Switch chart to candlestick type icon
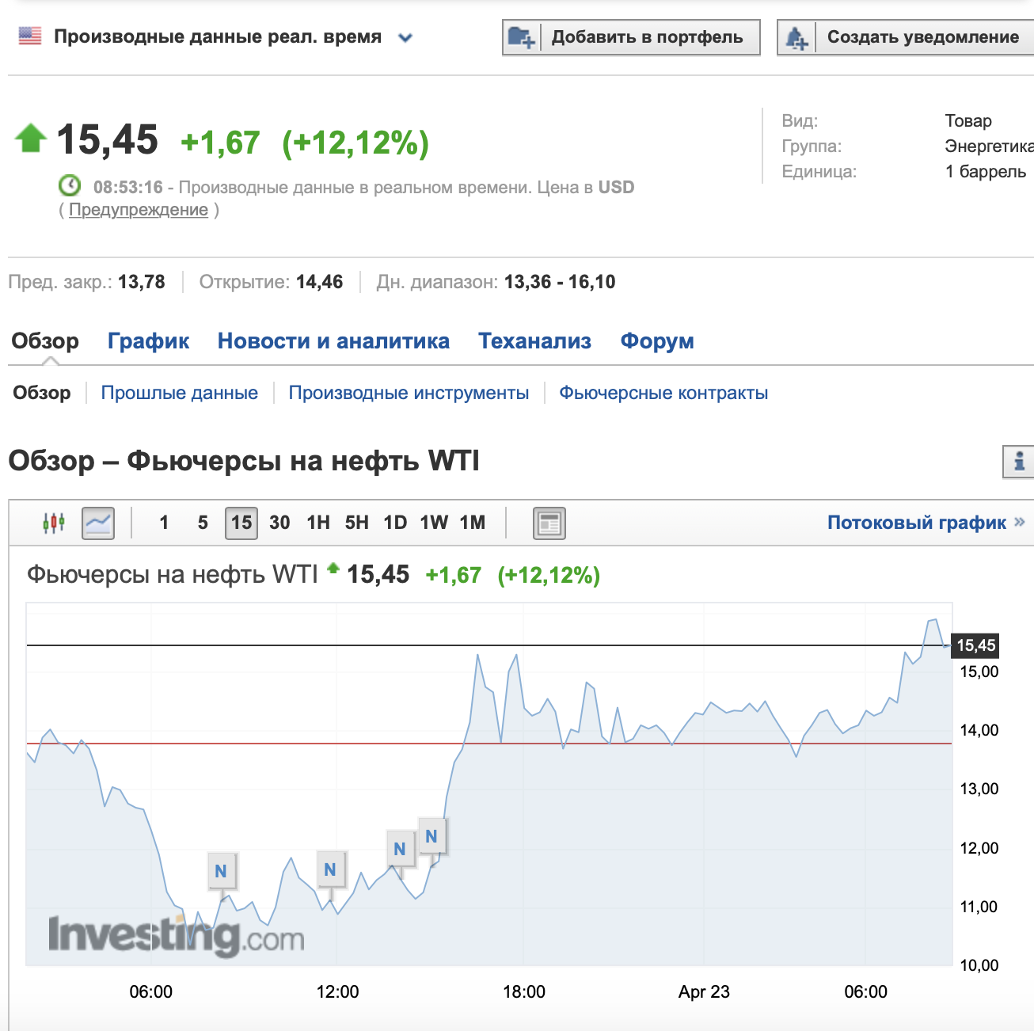This screenshot has width=1034, height=1031. tap(53, 523)
